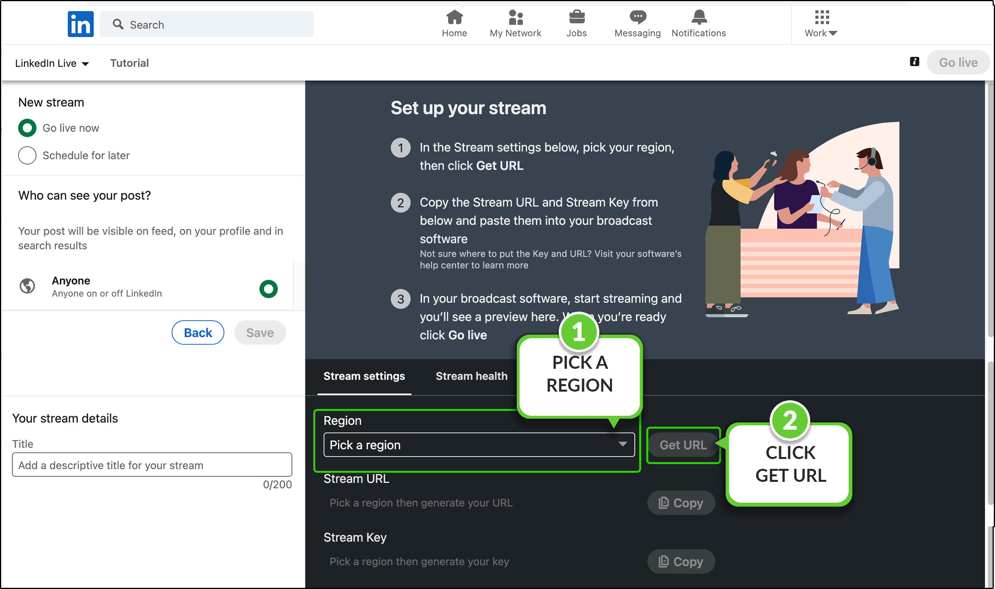Screen dimensions: 995x589
Task: Open the Messaging chat icon
Action: pos(638,17)
